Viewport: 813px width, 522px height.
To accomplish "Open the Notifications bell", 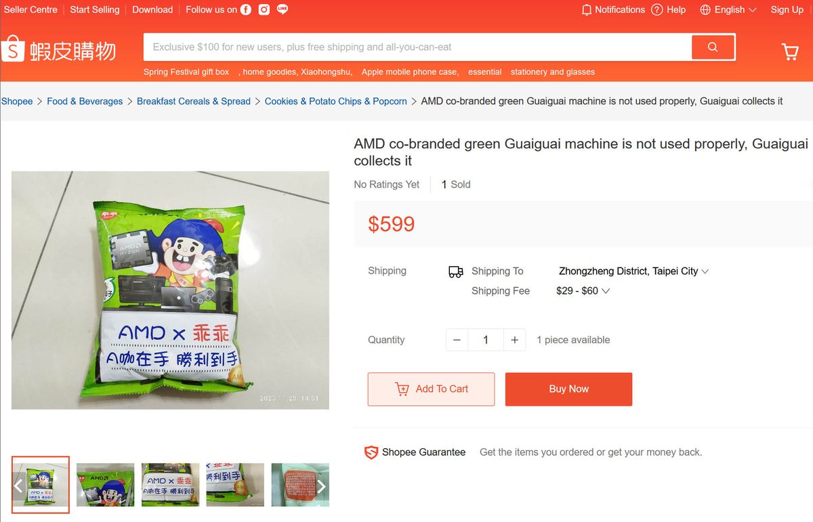I will [x=587, y=9].
